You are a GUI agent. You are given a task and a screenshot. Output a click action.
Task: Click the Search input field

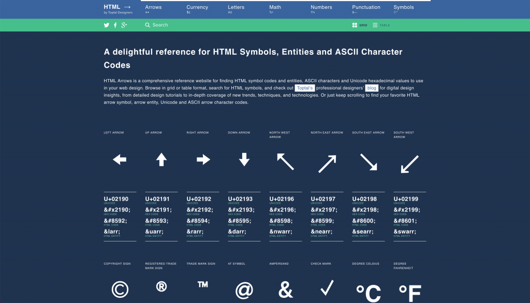(160, 25)
